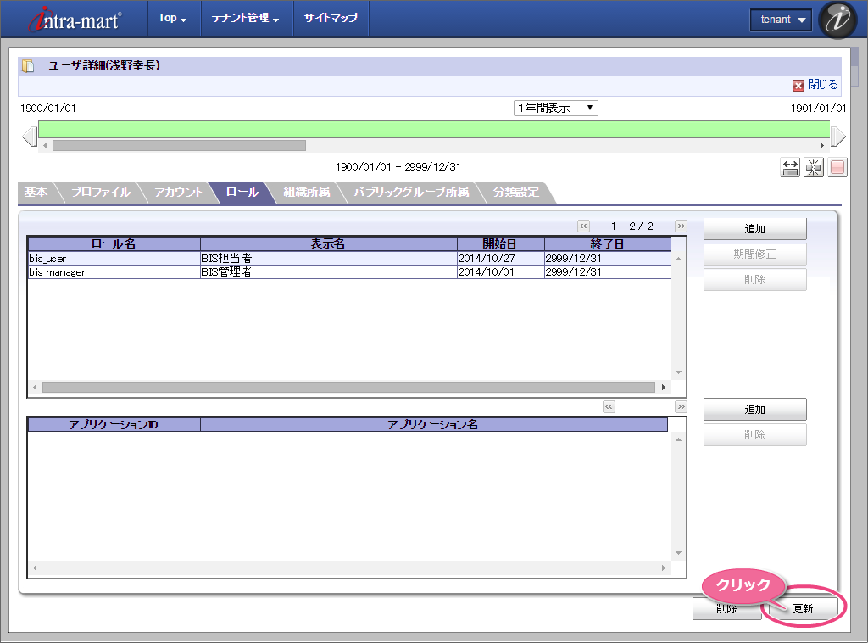The width and height of the screenshot is (868, 643).
Task: Click 追加 button beside application table
Action: [755, 409]
